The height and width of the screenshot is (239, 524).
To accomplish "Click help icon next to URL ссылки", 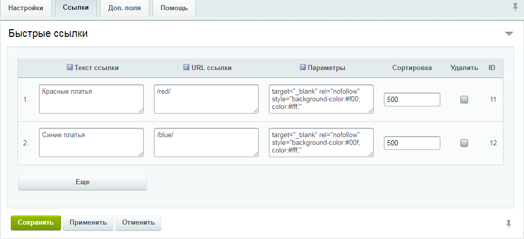I will click(x=186, y=68).
